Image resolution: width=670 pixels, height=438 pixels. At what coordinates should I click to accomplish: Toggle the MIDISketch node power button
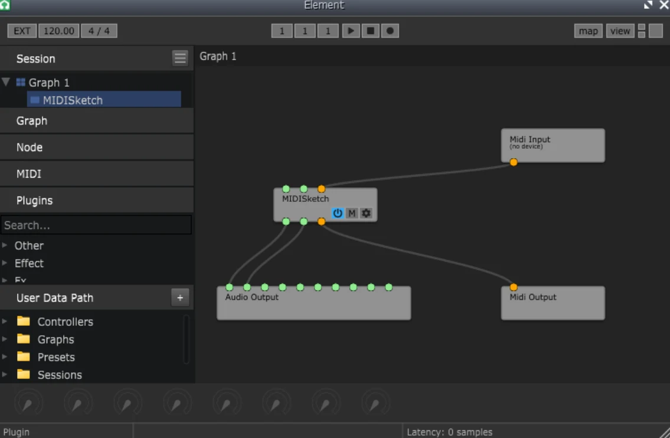pos(338,213)
